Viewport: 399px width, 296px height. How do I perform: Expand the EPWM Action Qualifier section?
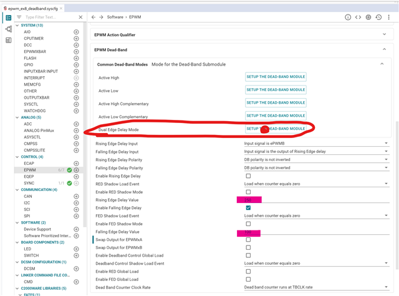tap(385, 35)
